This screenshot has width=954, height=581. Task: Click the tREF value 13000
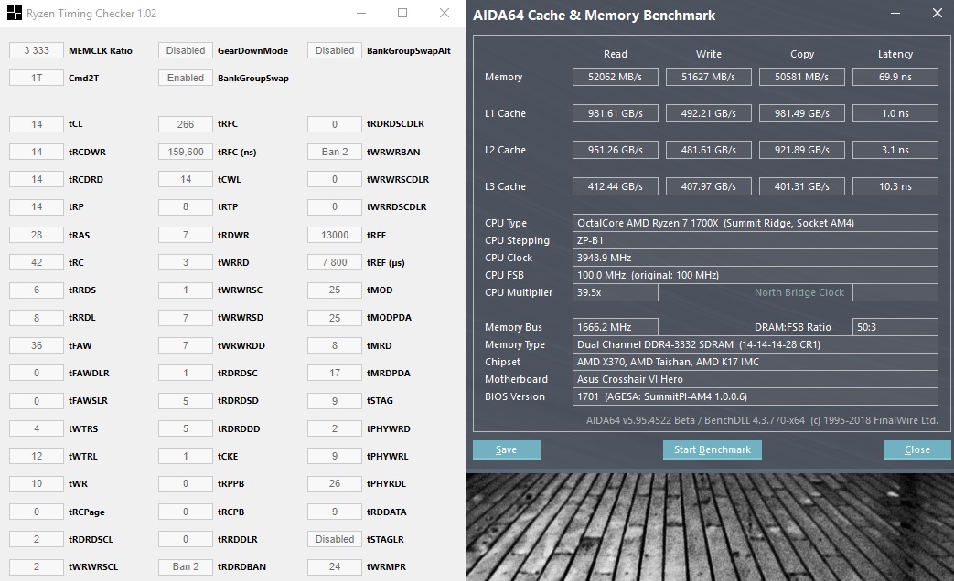tap(335, 235)
